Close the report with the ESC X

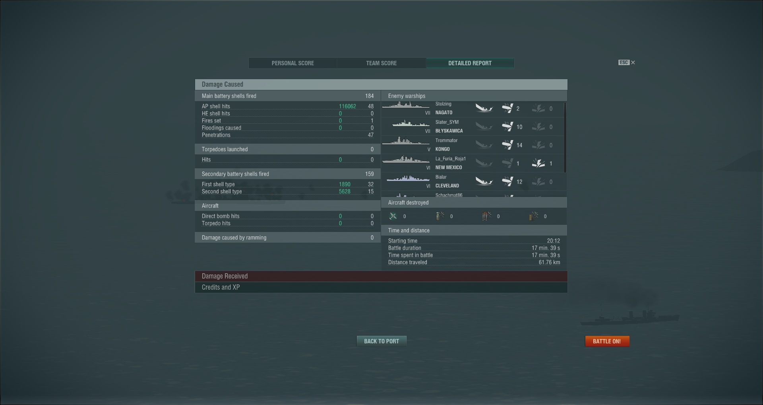coord(627,62)
